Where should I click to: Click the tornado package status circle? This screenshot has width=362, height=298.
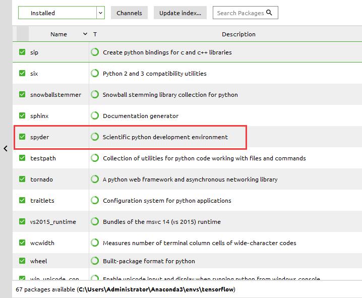tap(94, 179)
